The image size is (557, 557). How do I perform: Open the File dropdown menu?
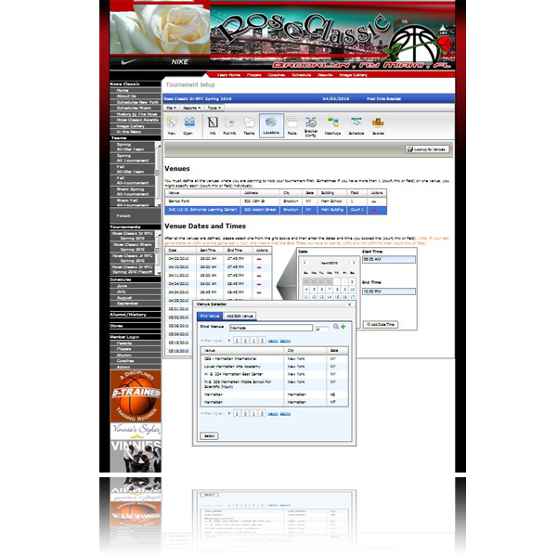pos(172,108)
